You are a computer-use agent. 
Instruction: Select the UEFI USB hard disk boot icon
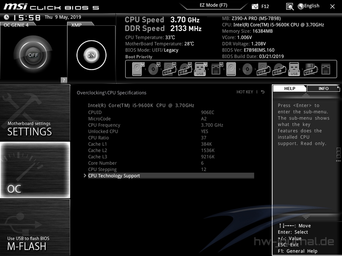[x=170, y=69]
